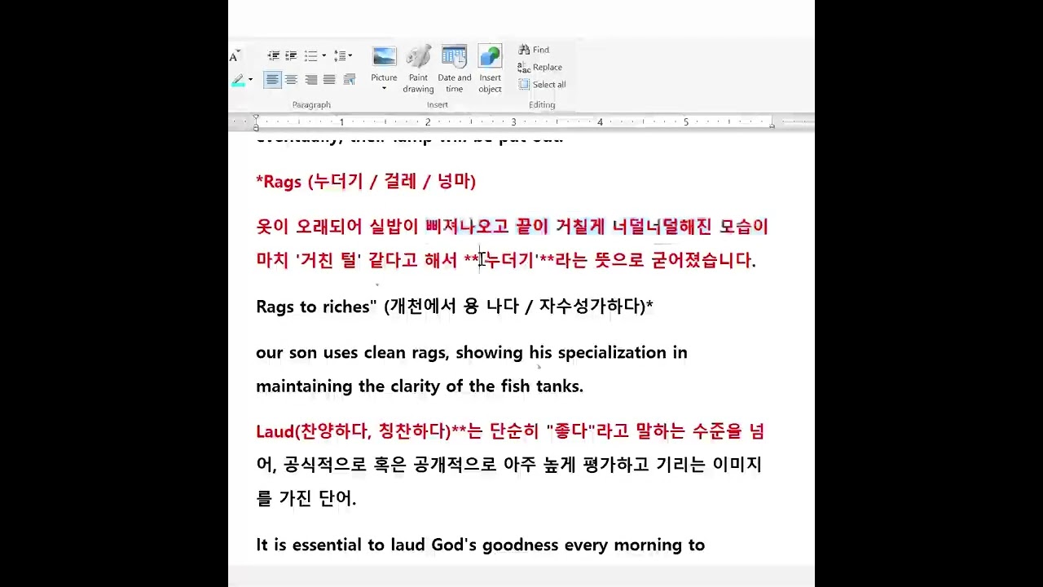Click the line 'It is essential to laud'
Viewport: 1043px width, 587px height.
(x=481, y=545)
